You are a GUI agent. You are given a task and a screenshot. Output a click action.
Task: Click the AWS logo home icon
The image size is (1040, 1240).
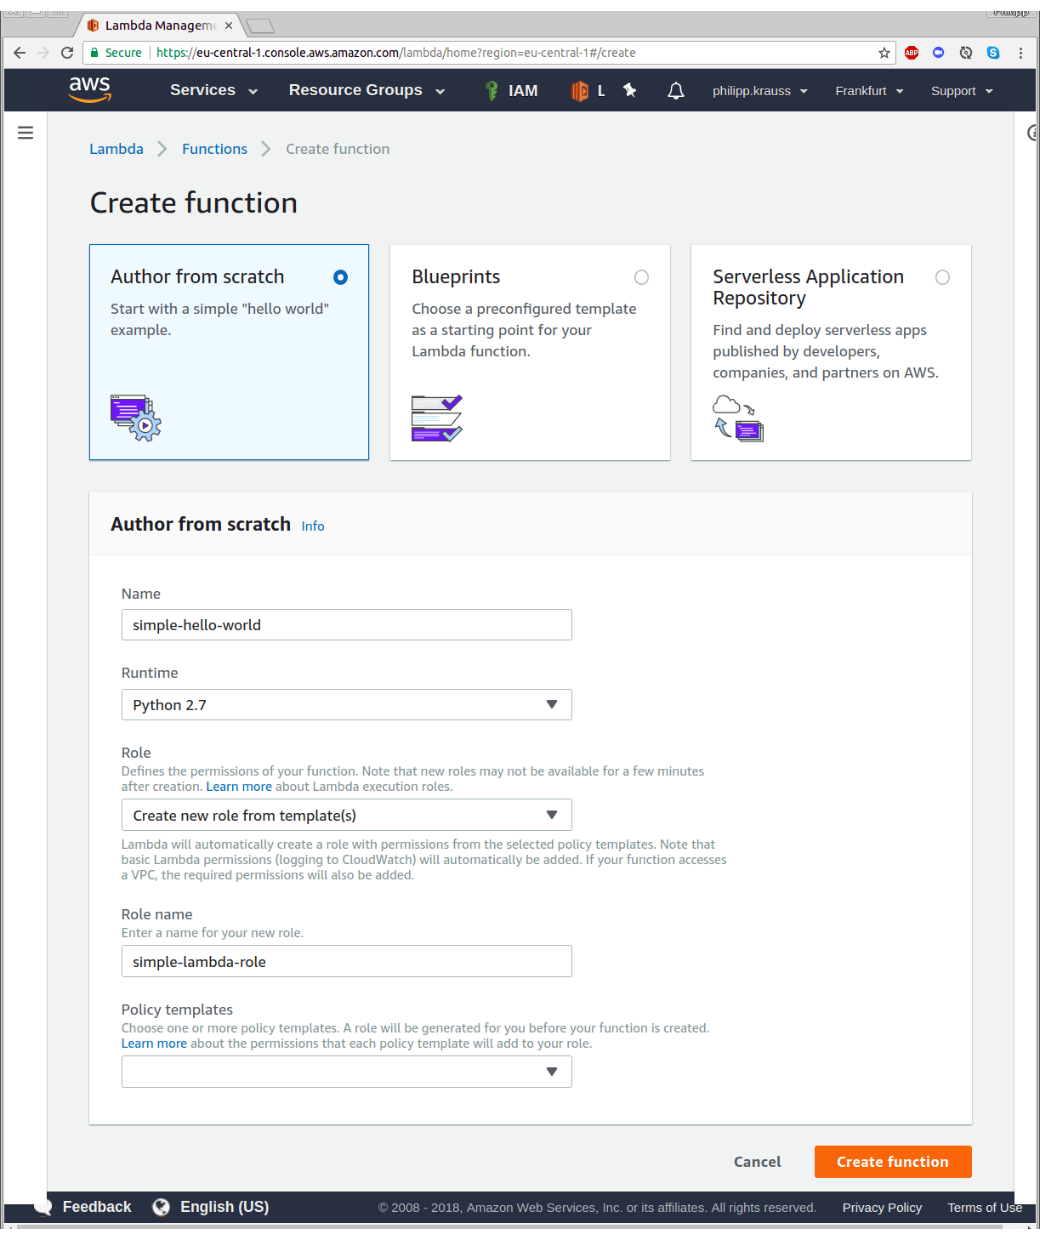pos(90,89)
